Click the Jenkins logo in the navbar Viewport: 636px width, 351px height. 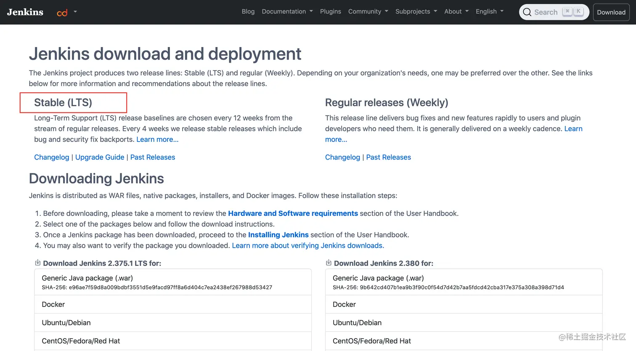click(x=25, y=12)
